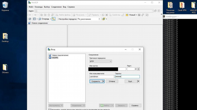Viewport: 197px width, 110px height.
Task: Click the Править edit toolbar button
Action: (94, 15)
